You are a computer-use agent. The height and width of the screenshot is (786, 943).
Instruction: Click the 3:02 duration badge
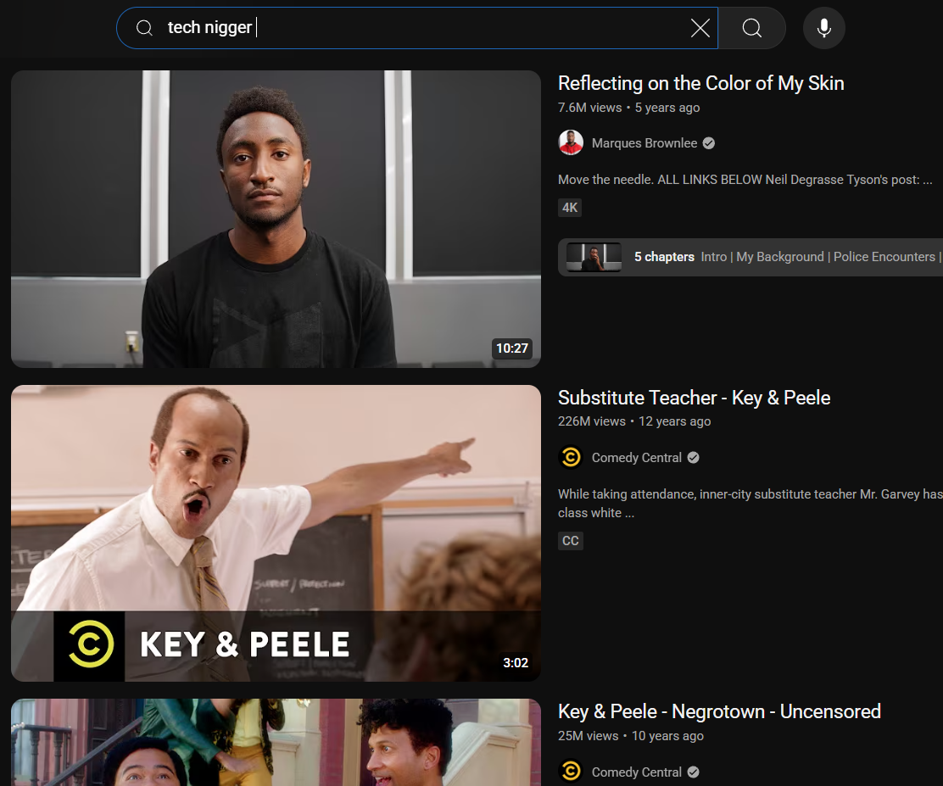pos(516,663)
